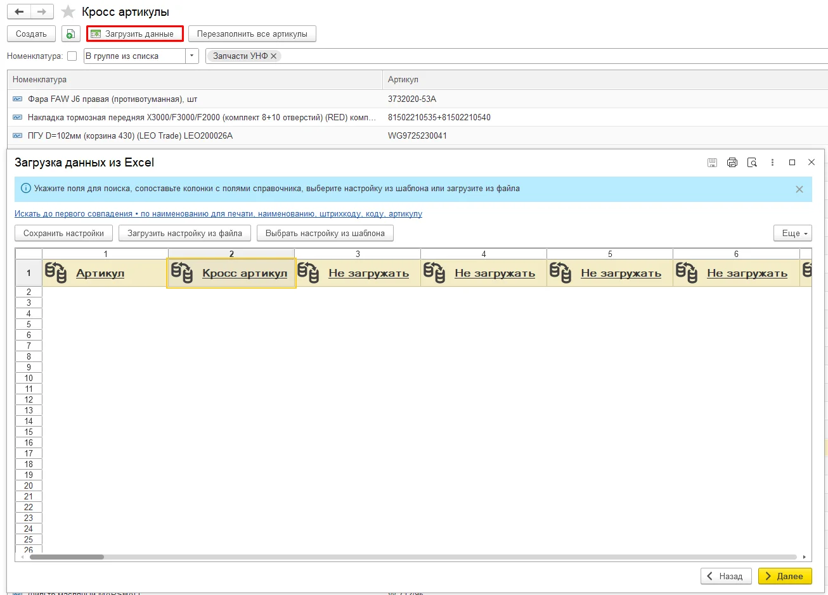The width and height of the screenshot is (828, 595).
Task: Open the preview magnifier icon in dialog
Action: click(753, 163)
